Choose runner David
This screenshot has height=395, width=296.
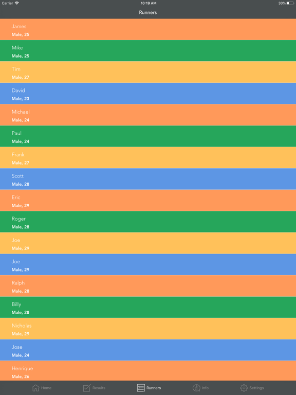[148, 94]
